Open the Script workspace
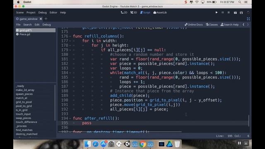 (x=145, y=12)
